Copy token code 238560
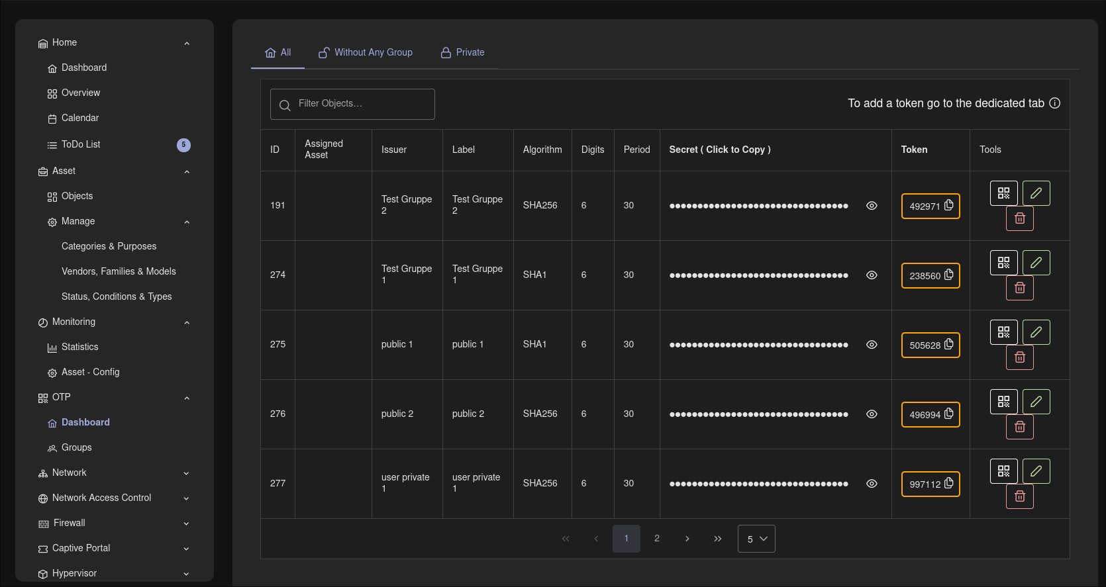This screenshot has height=587, width=1106. [x=930, y=276]
